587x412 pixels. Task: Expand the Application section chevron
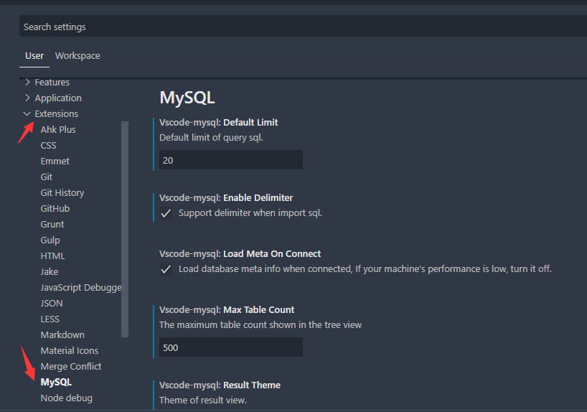point(27,98)
